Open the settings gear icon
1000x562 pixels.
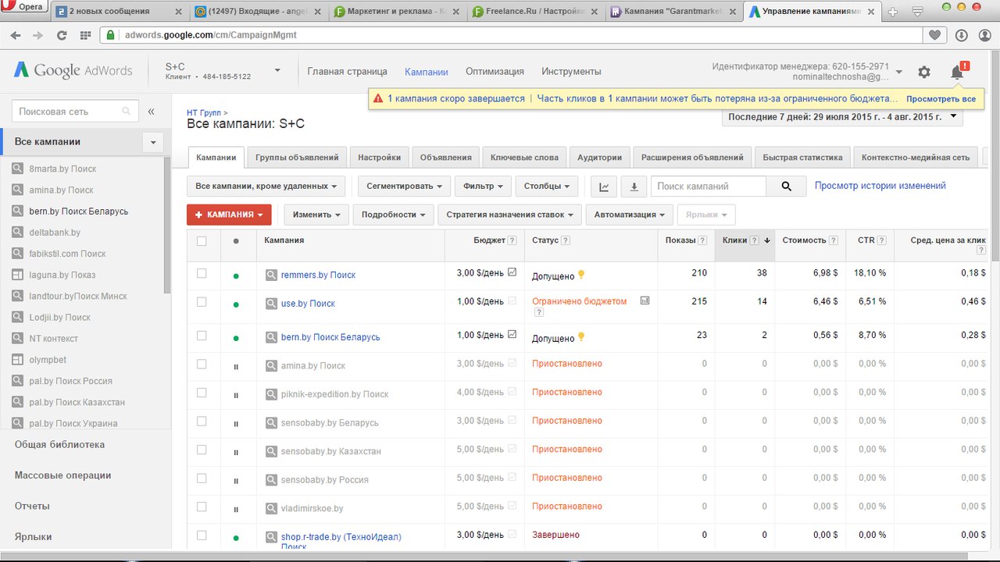pyautogui.click(x=924, y=72)
